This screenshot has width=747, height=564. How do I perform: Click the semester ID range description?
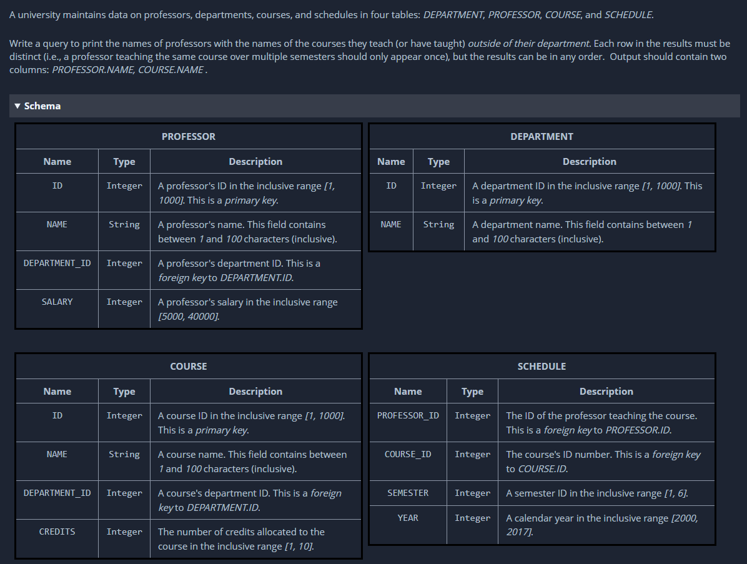[x=597, y=493]
